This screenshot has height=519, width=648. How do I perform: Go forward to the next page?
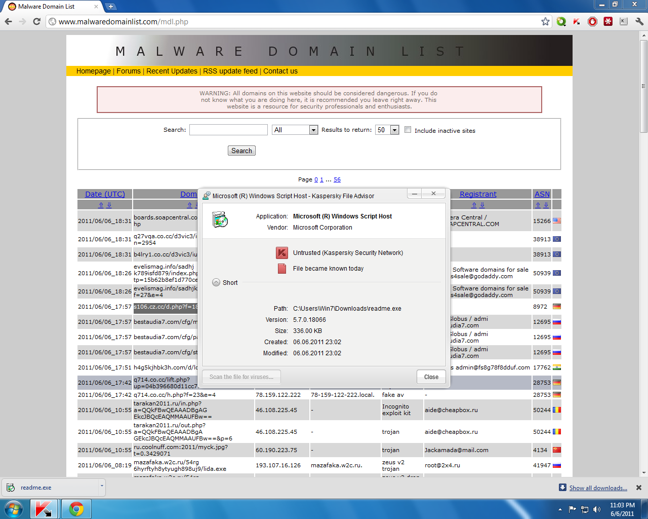pos(22,21)
